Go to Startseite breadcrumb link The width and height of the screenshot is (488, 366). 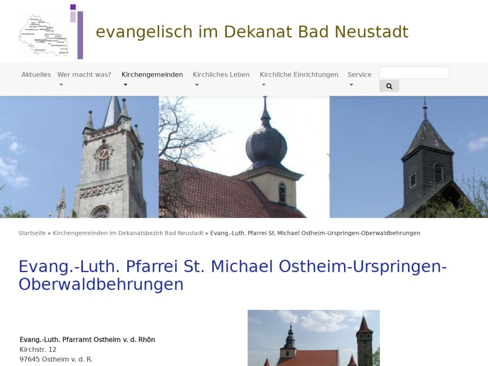click(x=32, y=233)
